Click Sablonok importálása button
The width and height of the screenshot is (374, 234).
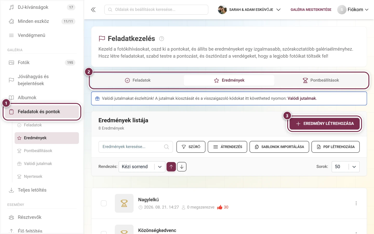[x=279, y=147]
